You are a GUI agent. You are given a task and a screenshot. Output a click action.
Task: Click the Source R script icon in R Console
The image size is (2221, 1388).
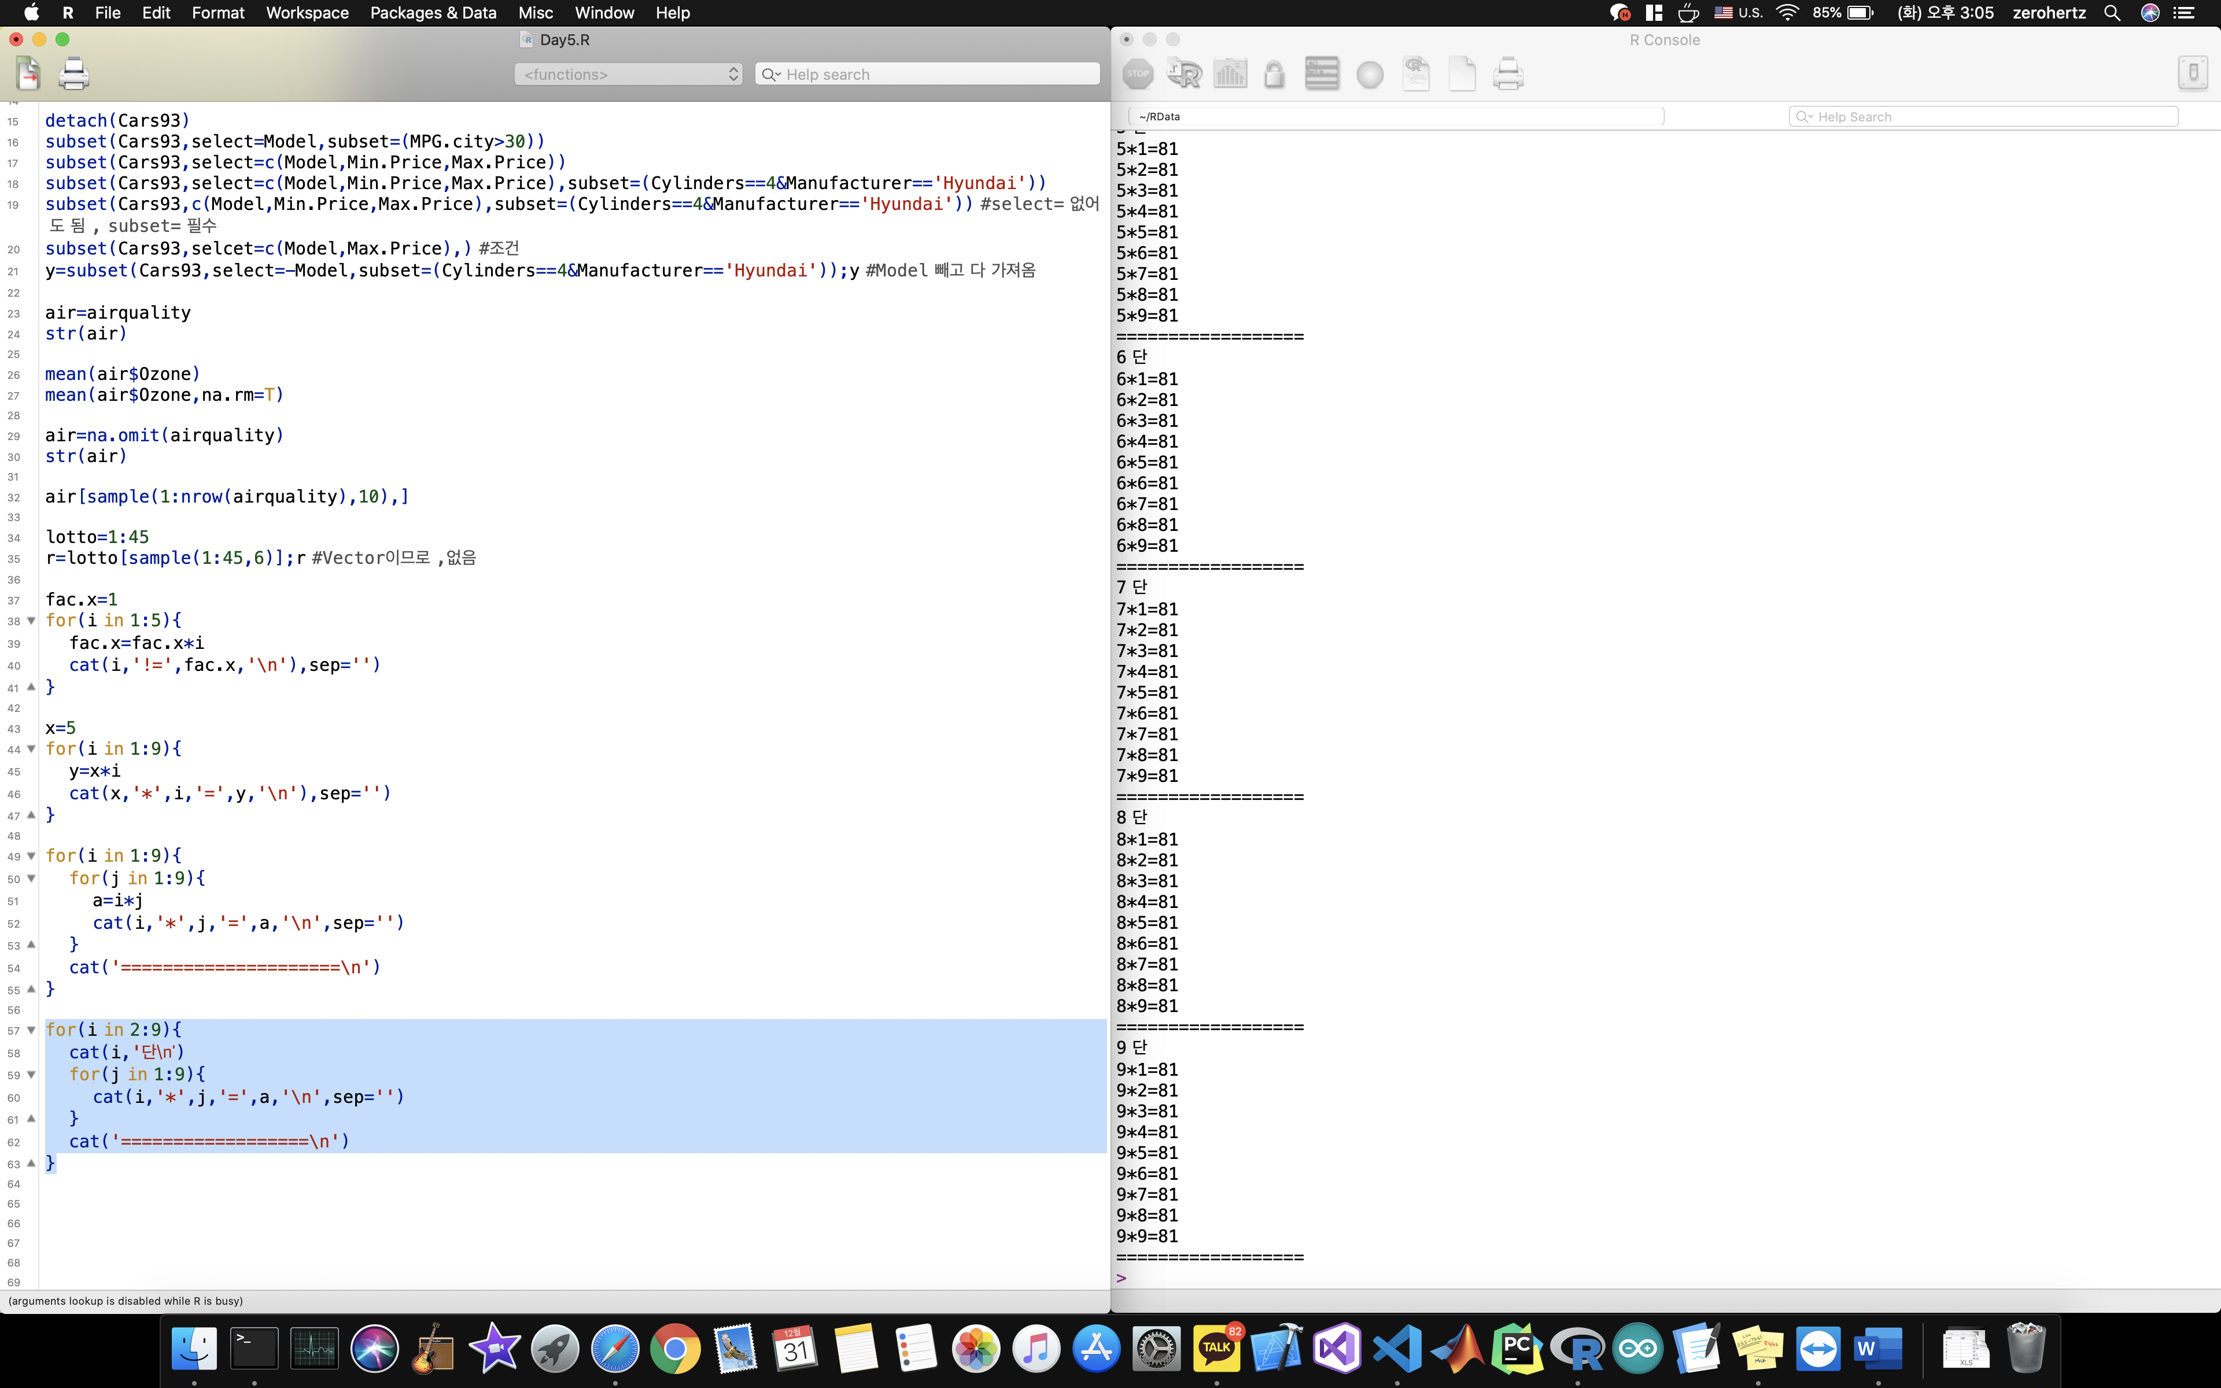pos(1184,73)
